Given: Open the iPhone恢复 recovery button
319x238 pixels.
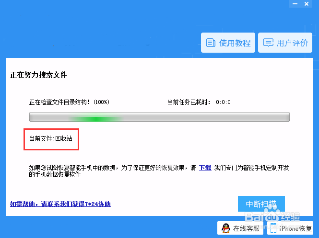Looking at the screenshot, I should [x=290, y=228].
